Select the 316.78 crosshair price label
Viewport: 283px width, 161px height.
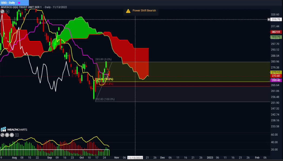276,19
